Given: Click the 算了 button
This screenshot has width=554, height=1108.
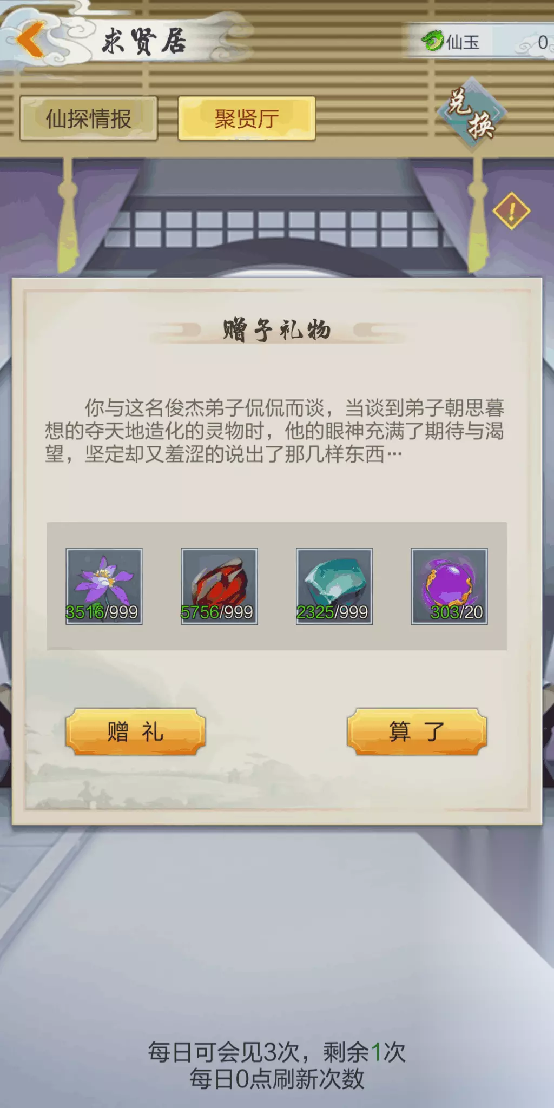Looking at the screenshot, I should coord(417,731).
